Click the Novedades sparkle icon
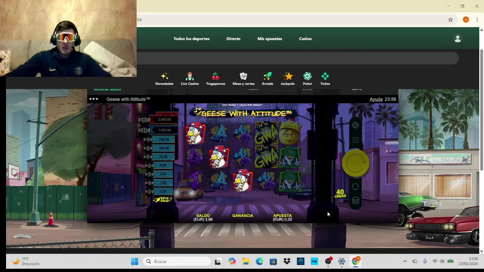The height and width of the screenshot is (272, 484). [164, 76]
